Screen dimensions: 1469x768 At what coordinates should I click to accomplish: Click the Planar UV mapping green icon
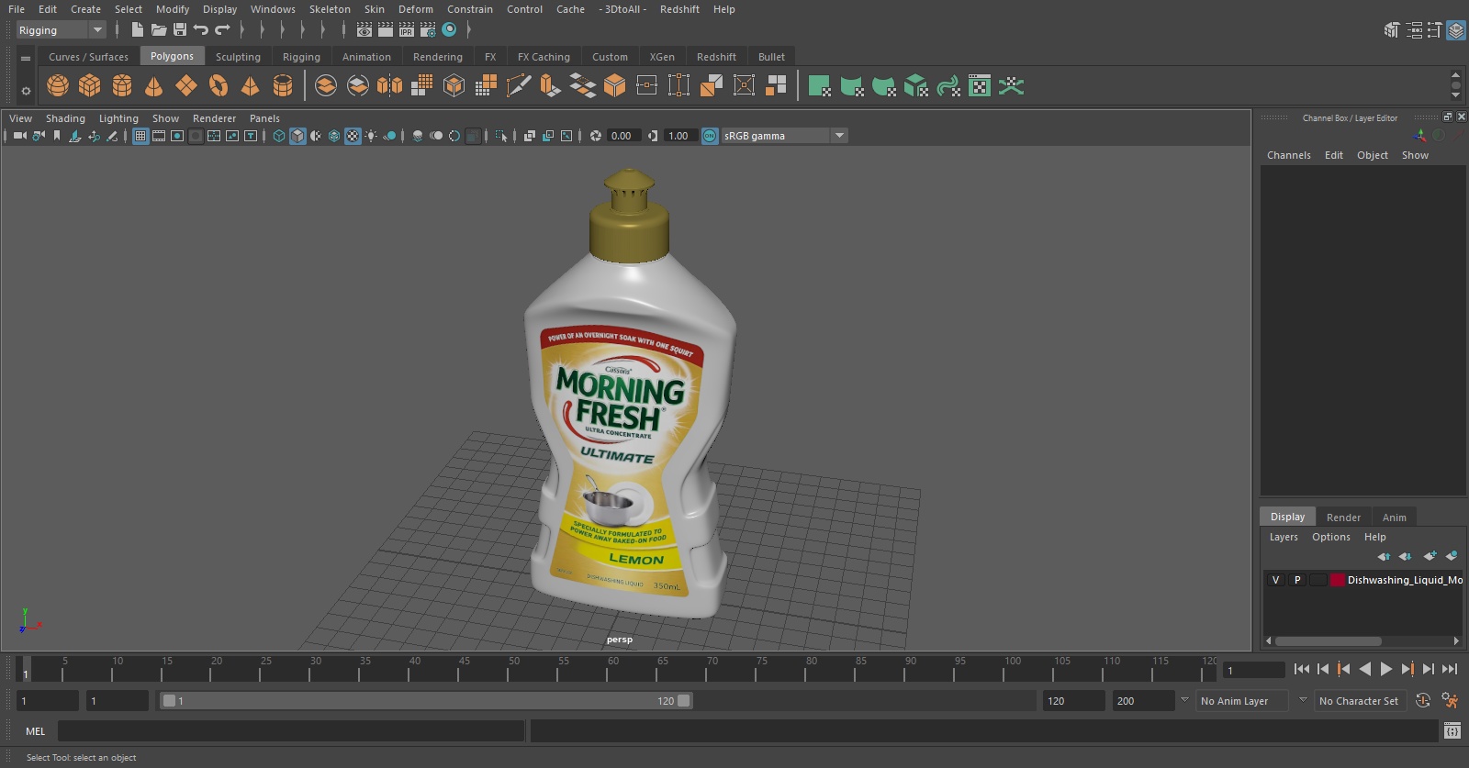pyautogui.click(x=819, y=86)
